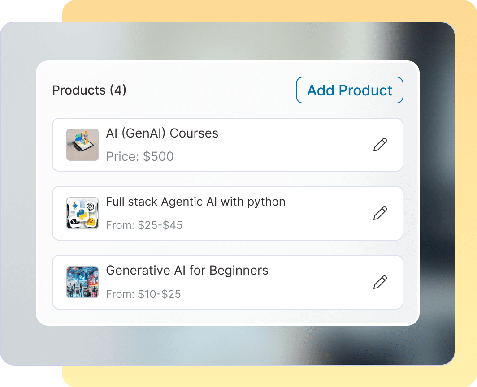Screen dimensions: 477x387
Task: Click the Price: $500 label
Action: 140,156
